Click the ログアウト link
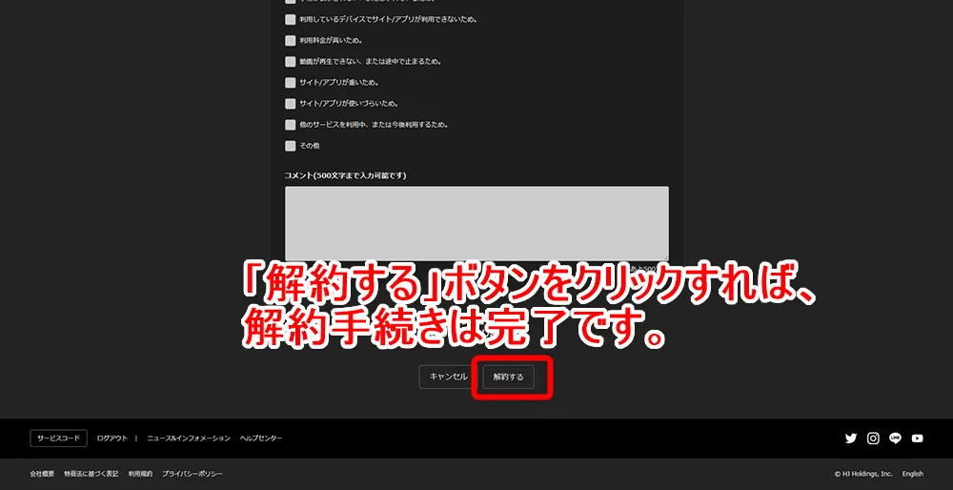This screenshot has width=953, height=490. (112, 439)
